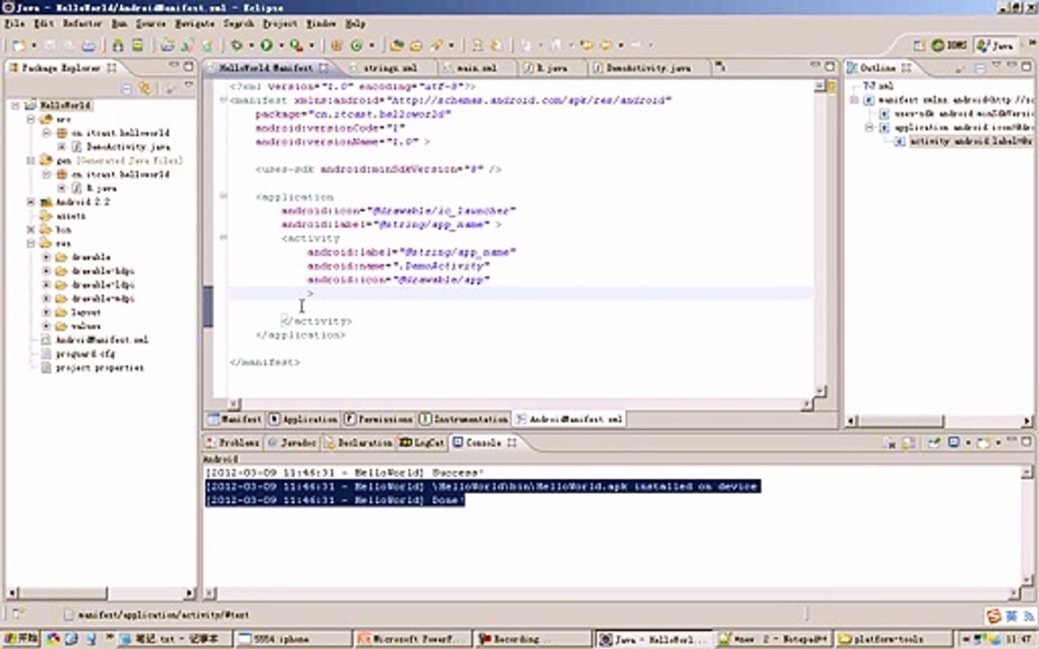Viewport: 1039px width, 649px height.
Task: Open the Javadoc view tab
Action: (291, 443)
